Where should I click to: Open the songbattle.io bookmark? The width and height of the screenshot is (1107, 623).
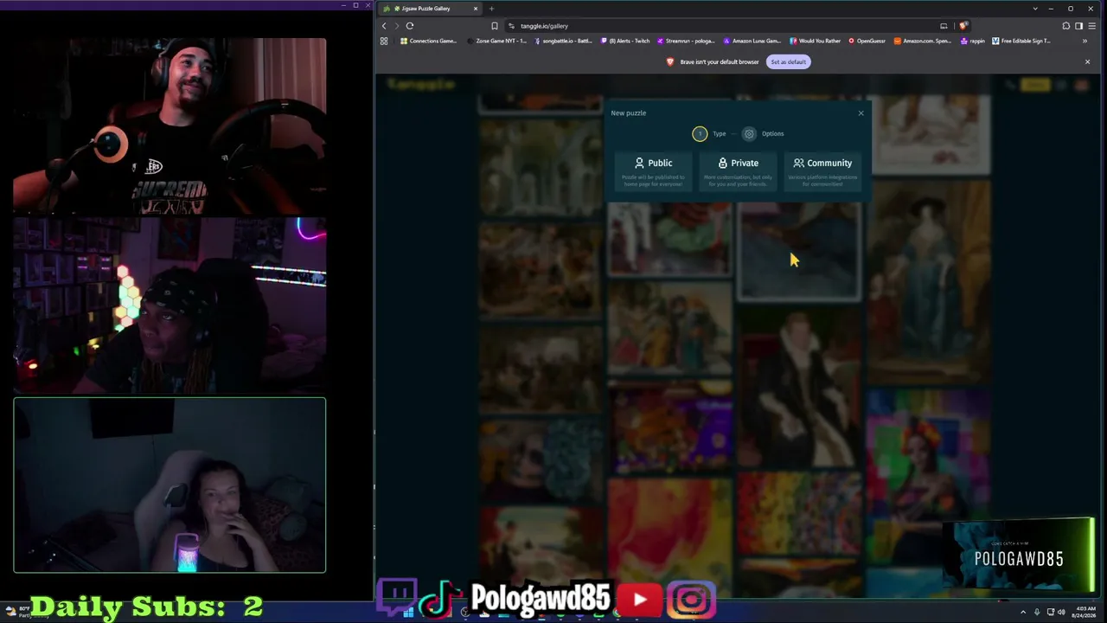click(563, 41)
